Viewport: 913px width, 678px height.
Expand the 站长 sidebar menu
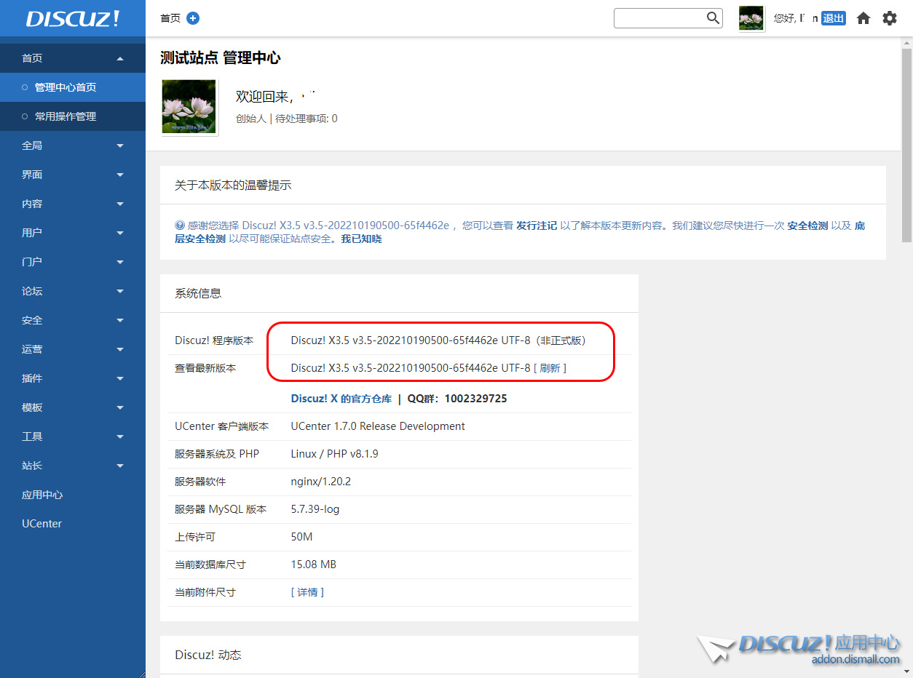click(73, 466)
